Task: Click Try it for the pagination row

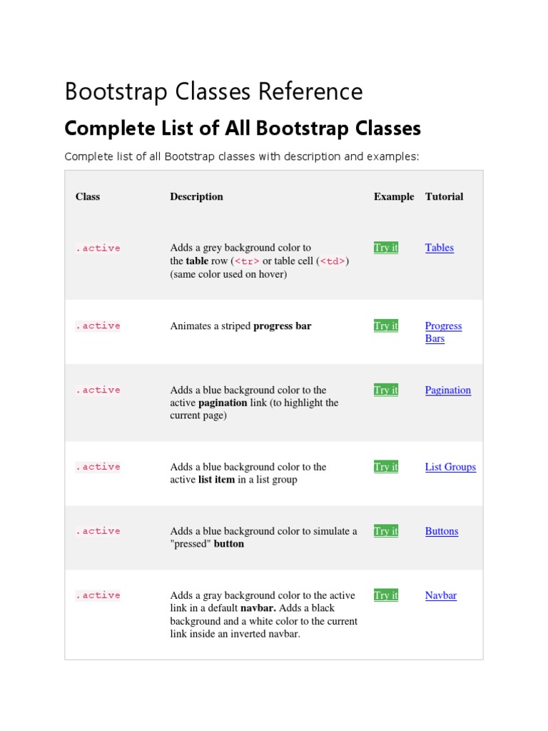Action: (386, 390)
